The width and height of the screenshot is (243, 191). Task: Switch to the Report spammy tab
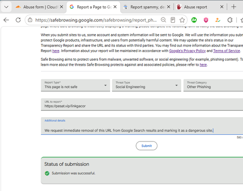pyautogui.click(x=147, y=7)
